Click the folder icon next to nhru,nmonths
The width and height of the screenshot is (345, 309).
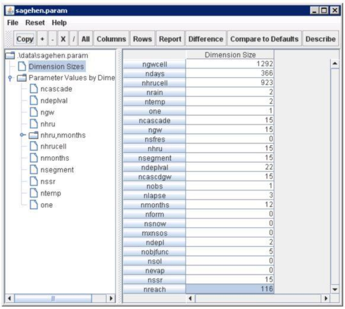(33, 135)
